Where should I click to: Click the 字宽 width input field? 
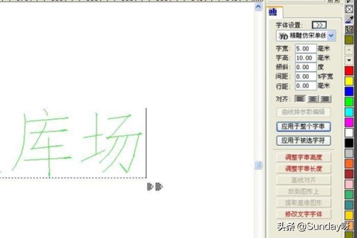[x=305, y=48]
